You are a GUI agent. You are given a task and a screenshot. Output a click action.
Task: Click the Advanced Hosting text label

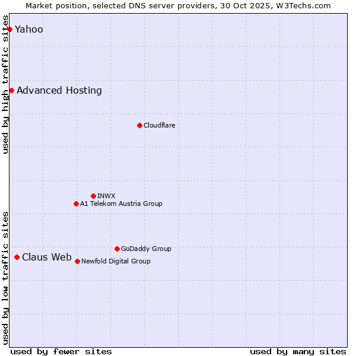coord(59,90)
